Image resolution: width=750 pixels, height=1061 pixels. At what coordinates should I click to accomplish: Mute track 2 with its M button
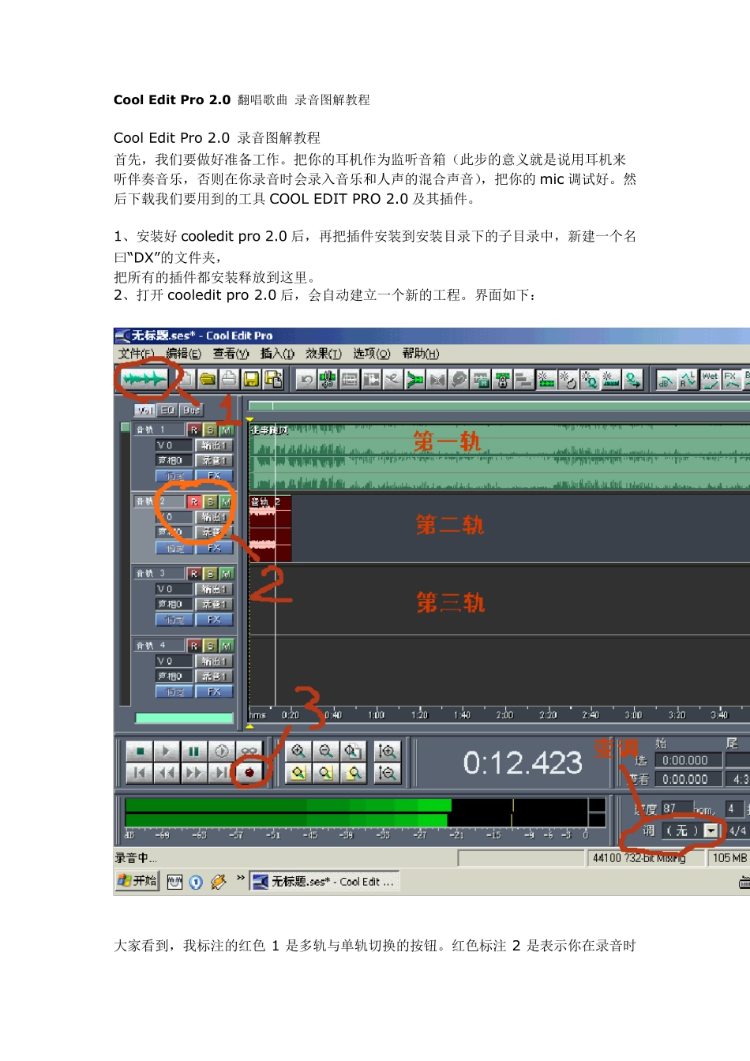(x=226, y=502)
